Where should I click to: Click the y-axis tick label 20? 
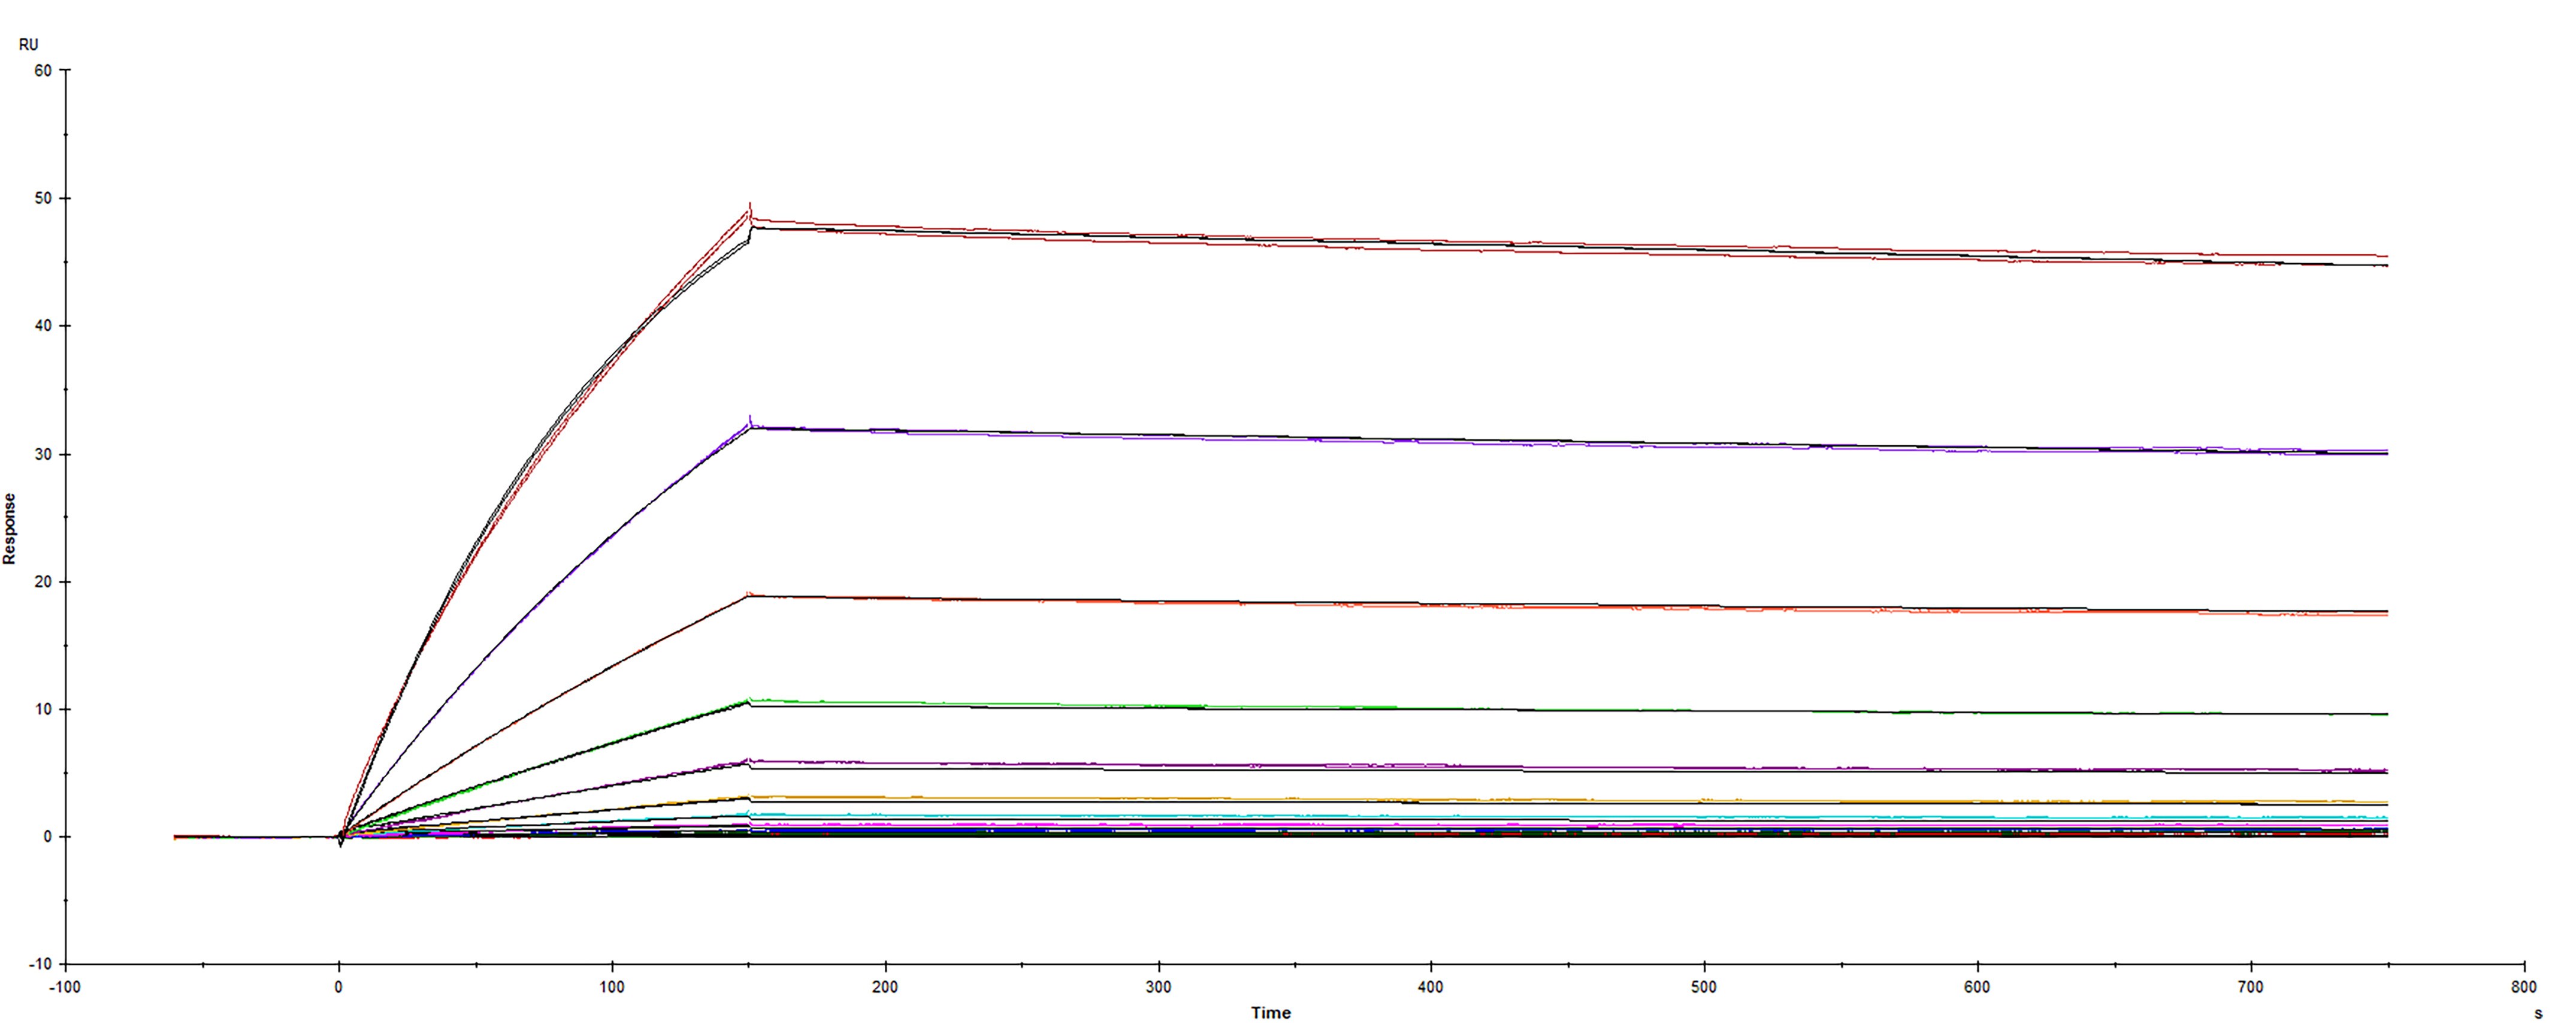(x=43, y=582)
